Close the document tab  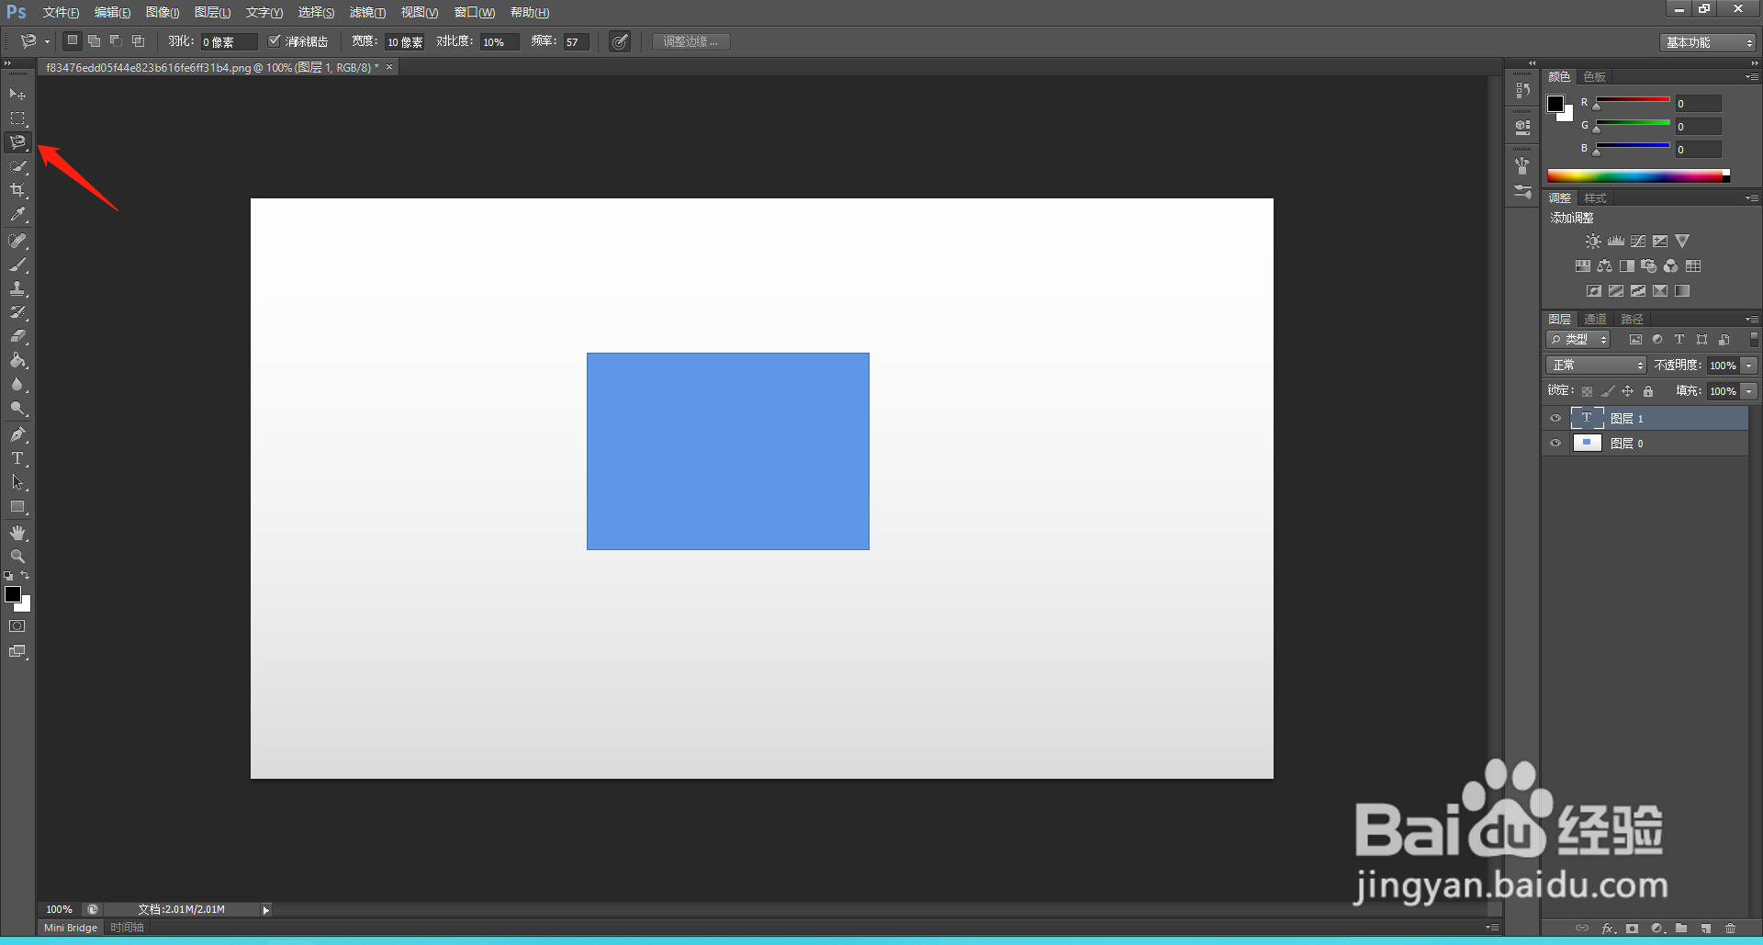click(389, 66)
